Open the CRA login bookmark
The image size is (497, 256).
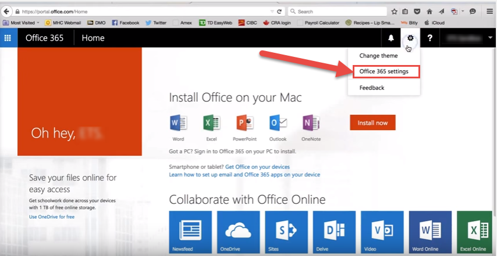[277, 23]
